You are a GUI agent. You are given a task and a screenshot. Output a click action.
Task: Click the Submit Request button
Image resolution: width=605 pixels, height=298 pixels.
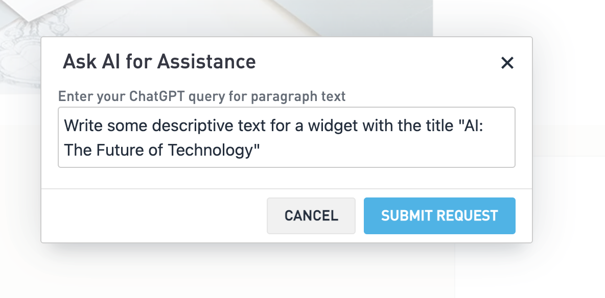(x=439, y=216)
